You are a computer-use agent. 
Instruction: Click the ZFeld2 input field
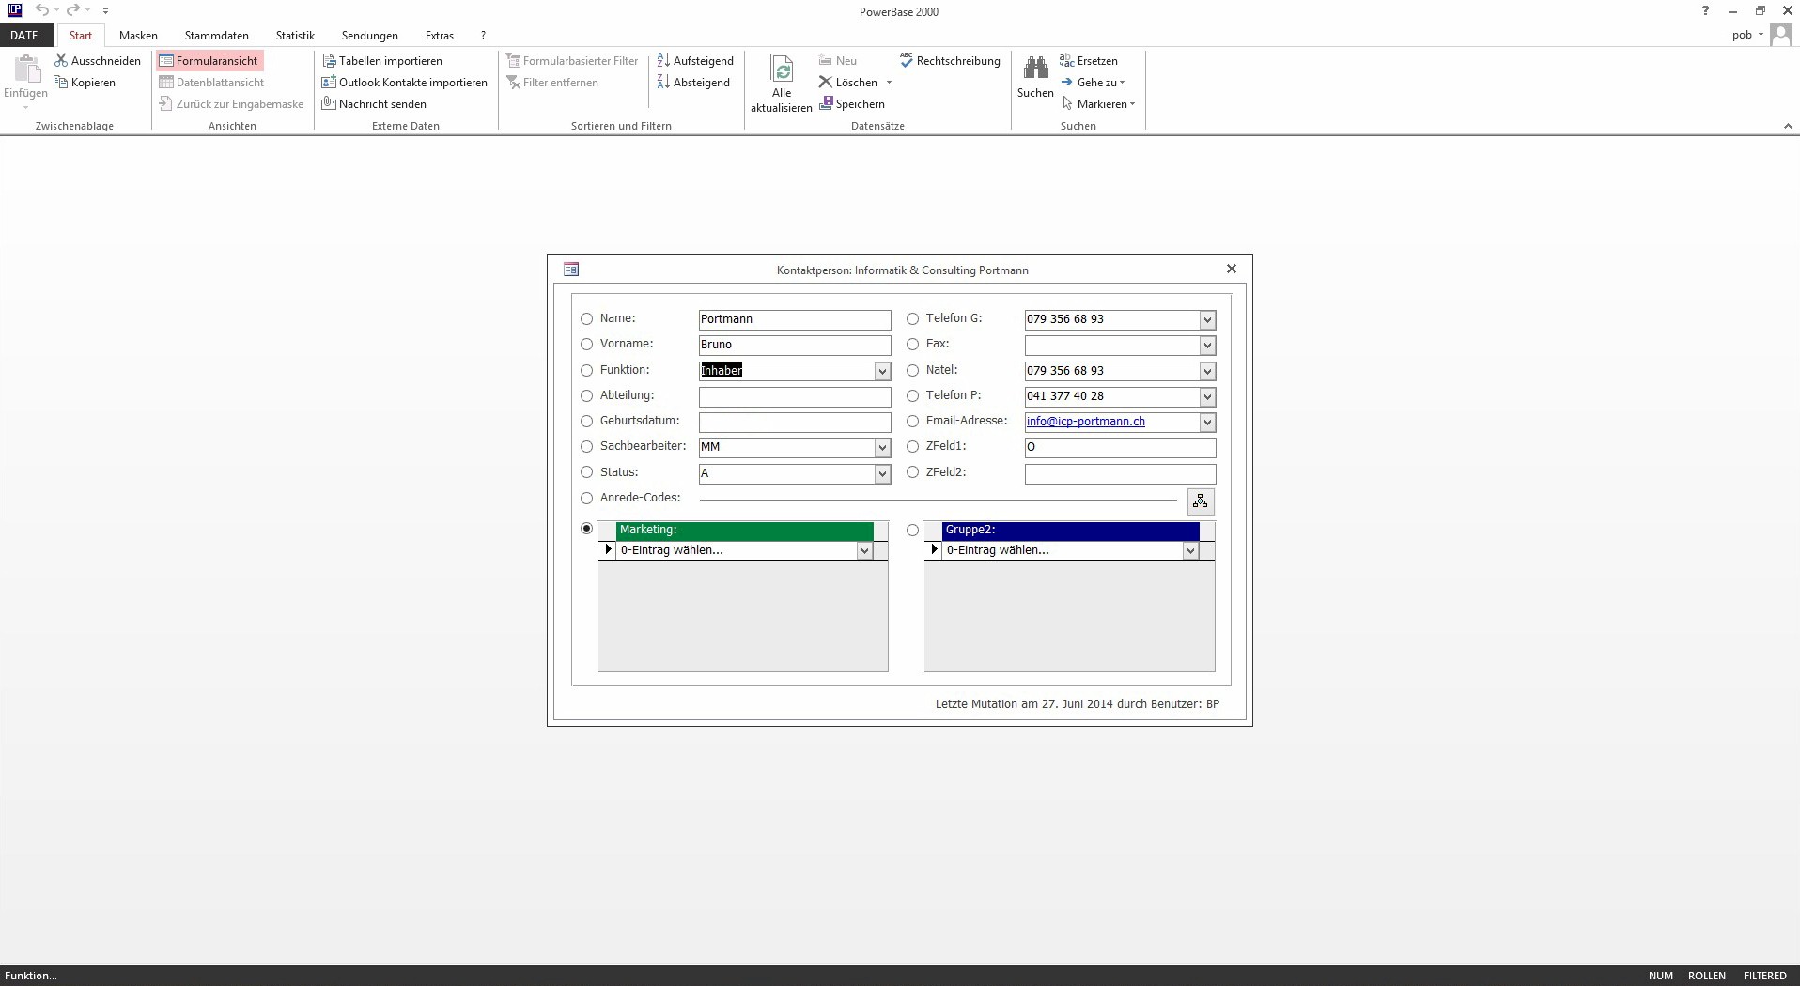pos(1120,474)
